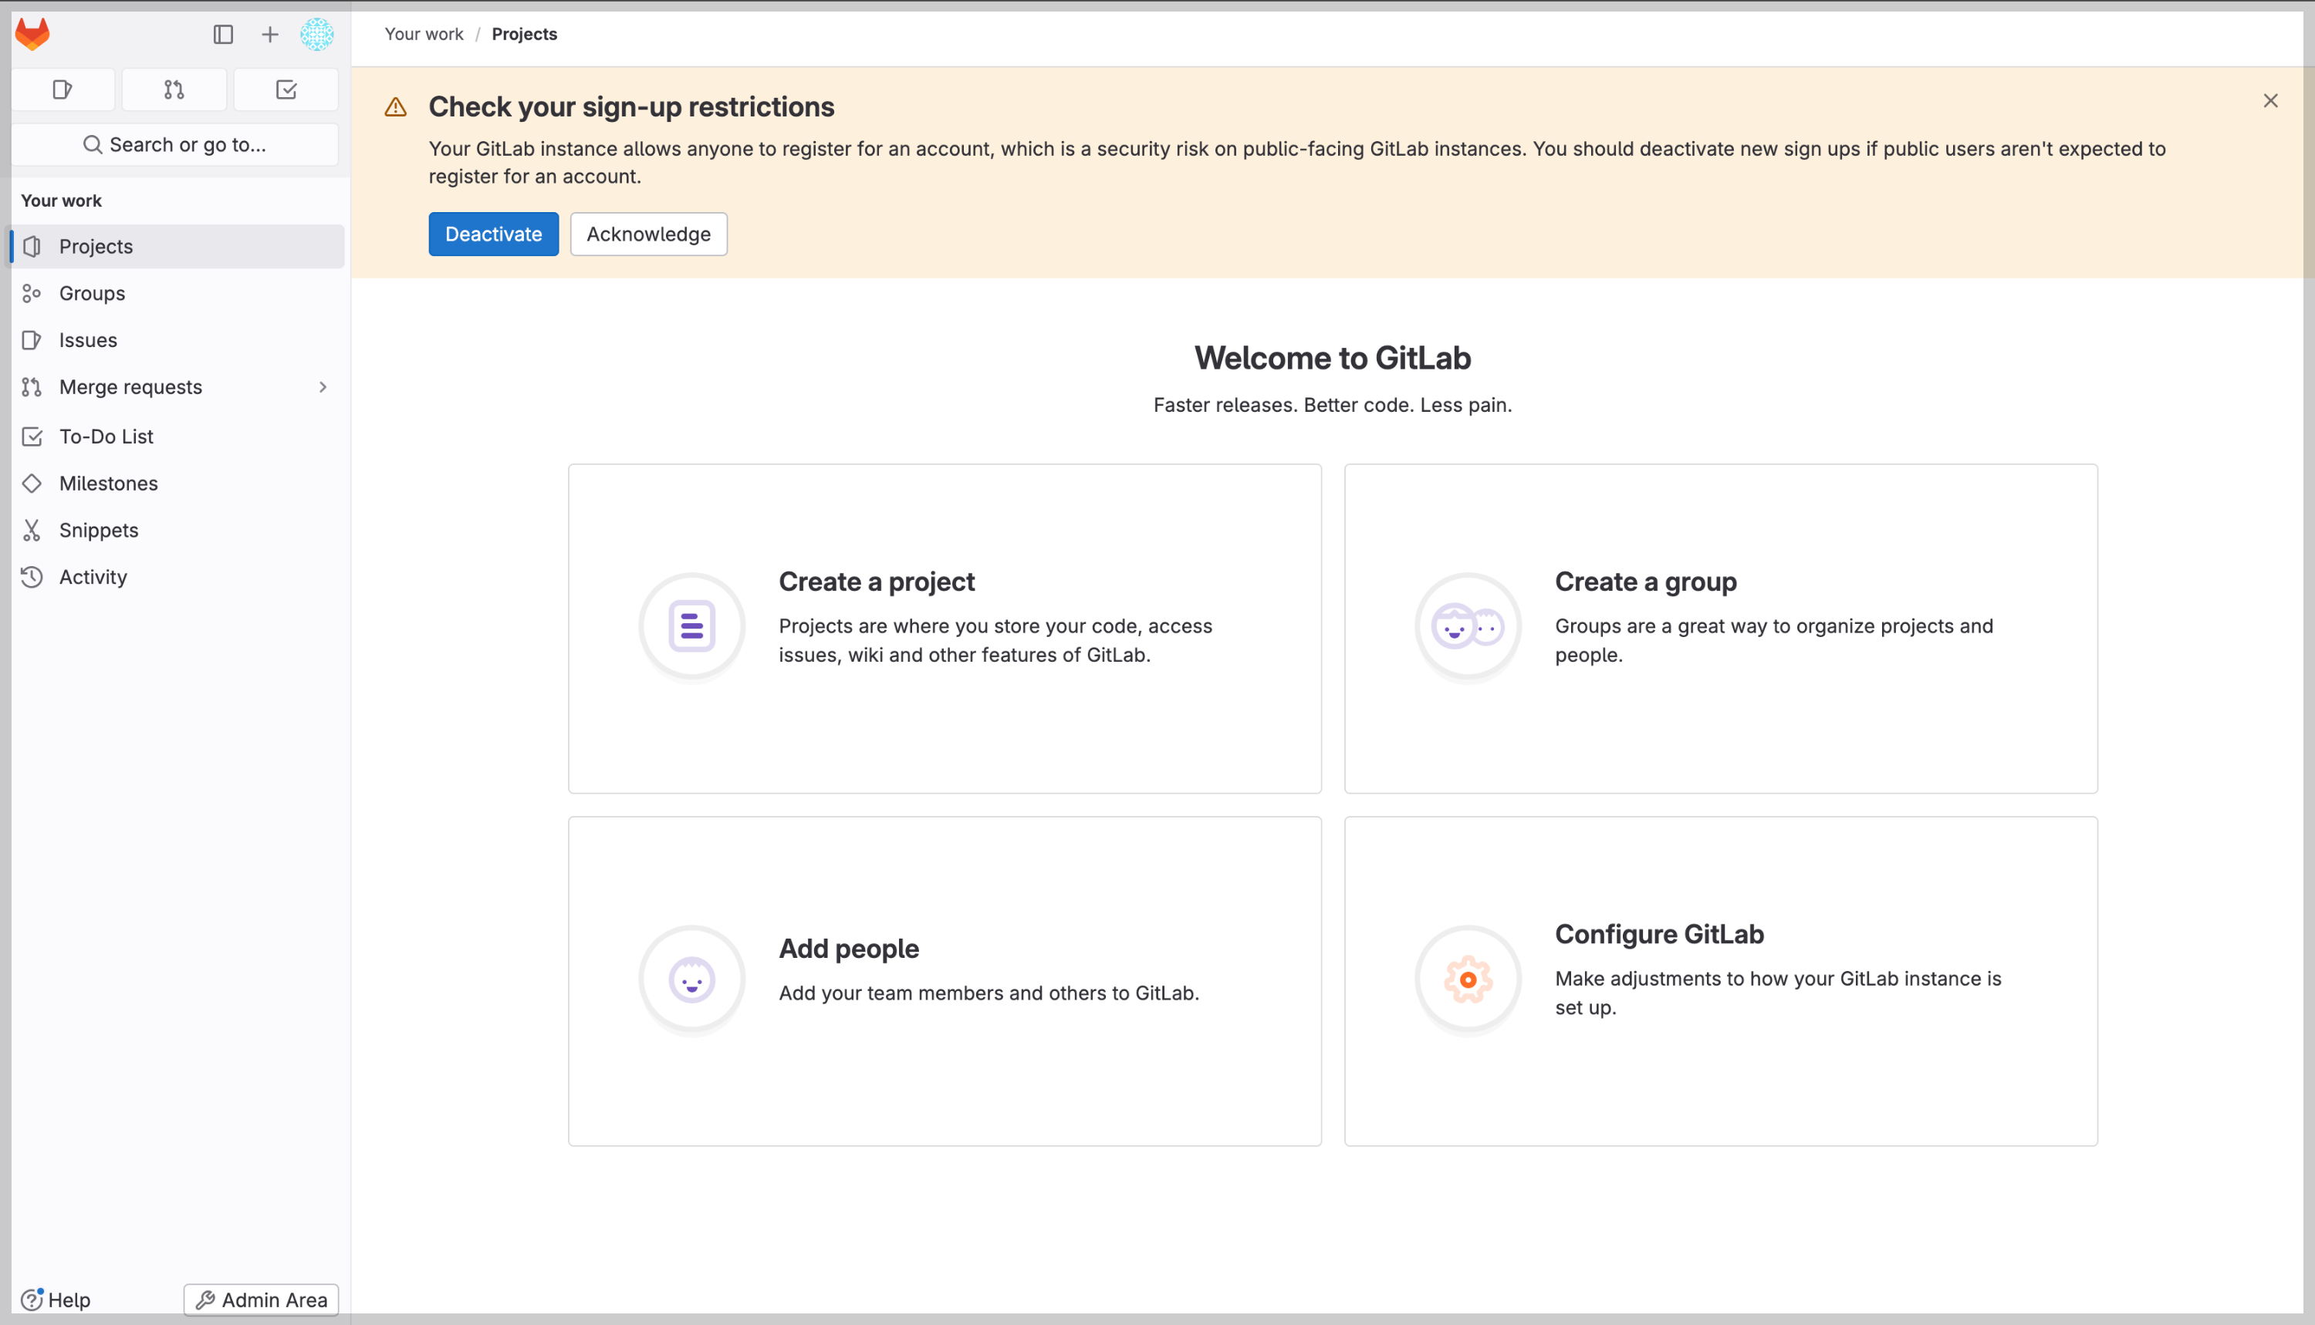Open the create new plus menu
Image resolution: width=2315 pixels, height=1325 pixels.
[269, 35]
